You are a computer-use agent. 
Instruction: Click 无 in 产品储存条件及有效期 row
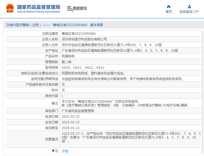[x=63, y=85]
